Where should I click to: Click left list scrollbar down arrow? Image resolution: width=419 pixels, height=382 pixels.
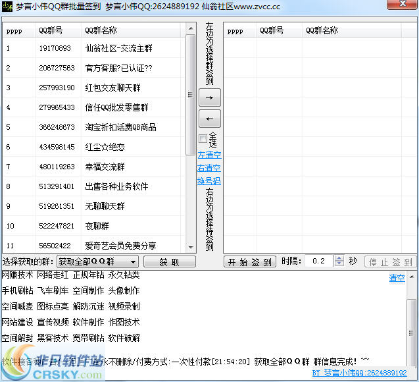pos(191,247)
